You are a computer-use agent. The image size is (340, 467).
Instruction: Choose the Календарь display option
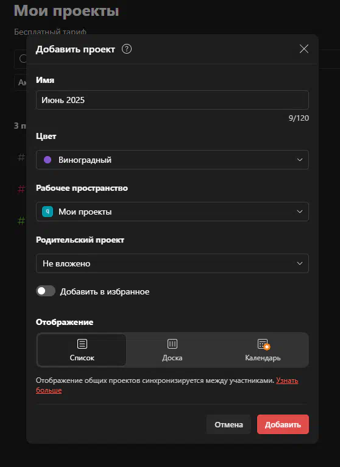(x=263, y=350)
